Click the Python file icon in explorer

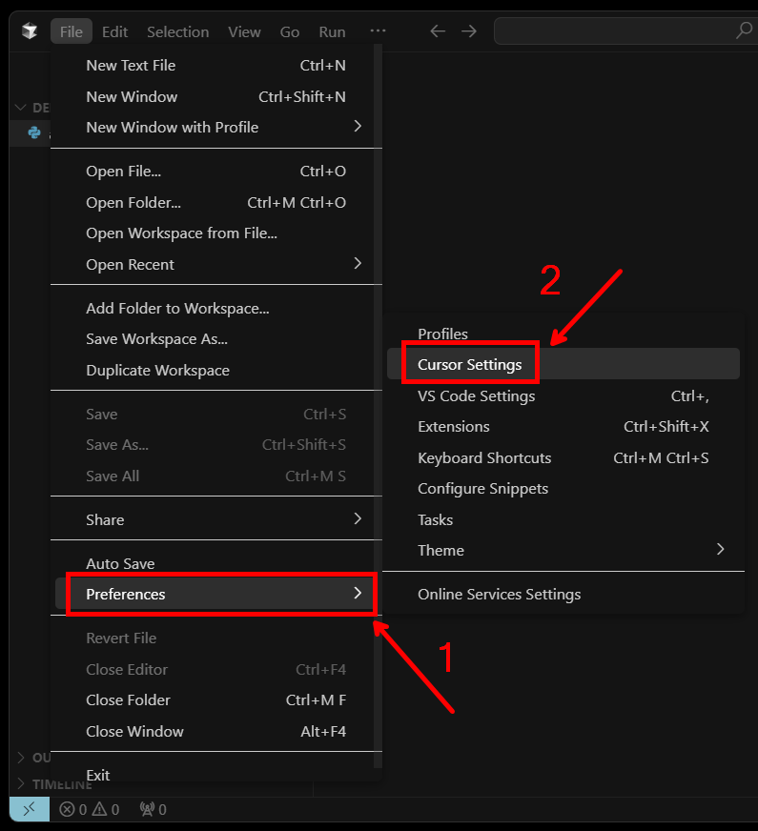(x=34, y=132)
